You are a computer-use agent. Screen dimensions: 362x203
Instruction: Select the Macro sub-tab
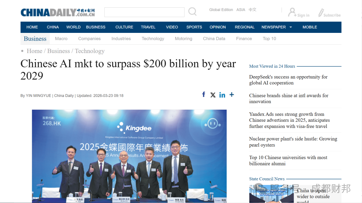[61, 39]
